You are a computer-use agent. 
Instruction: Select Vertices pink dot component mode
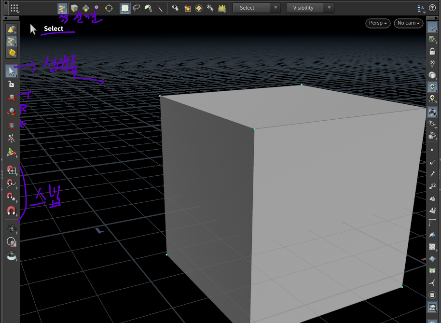96,8
